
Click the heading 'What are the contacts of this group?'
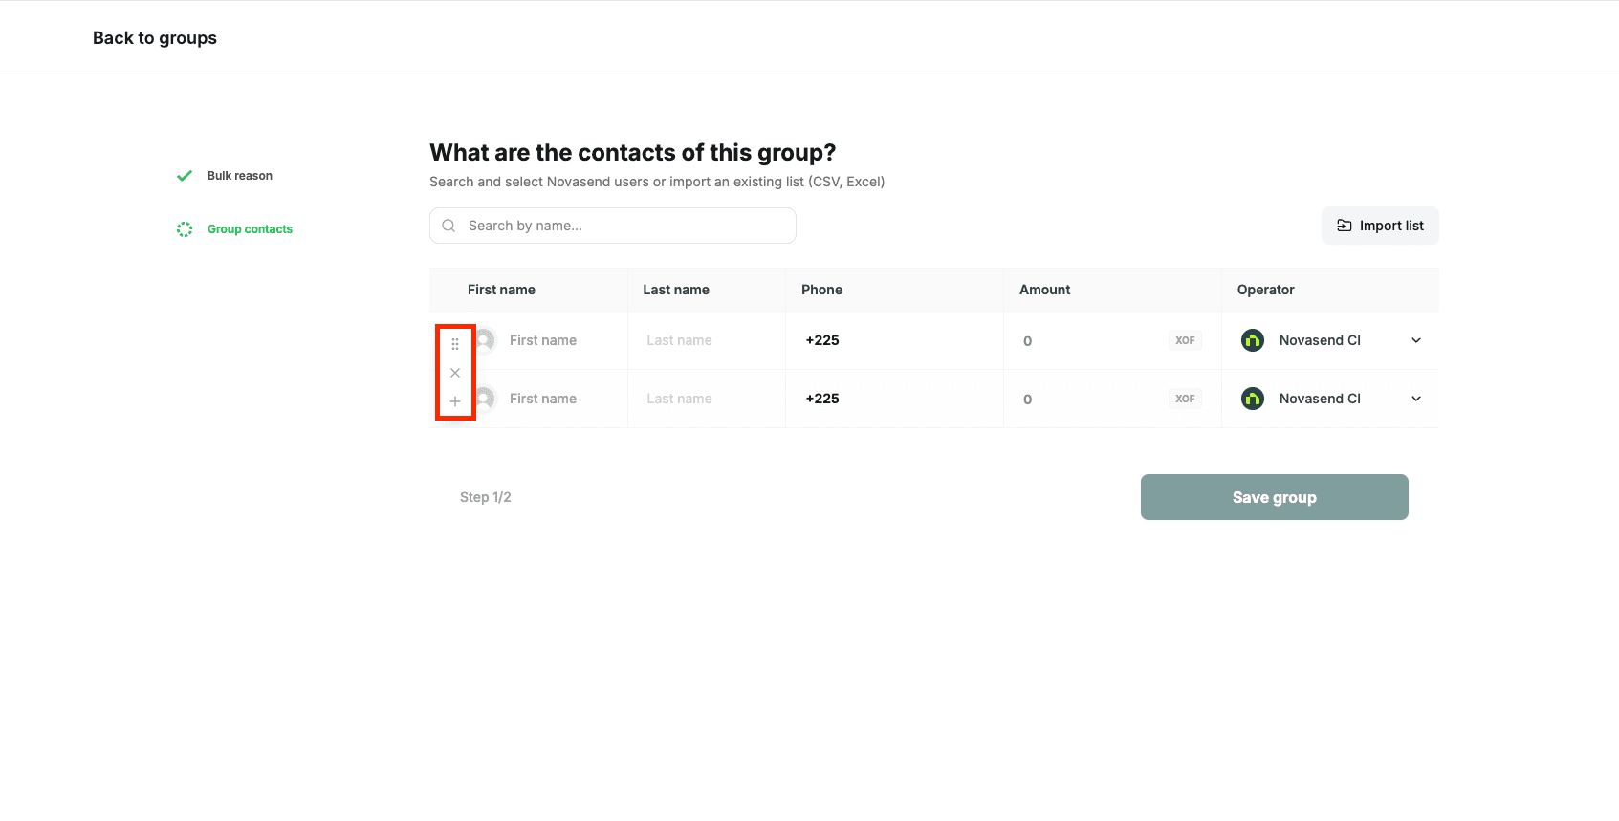click(x=633, y=153)
